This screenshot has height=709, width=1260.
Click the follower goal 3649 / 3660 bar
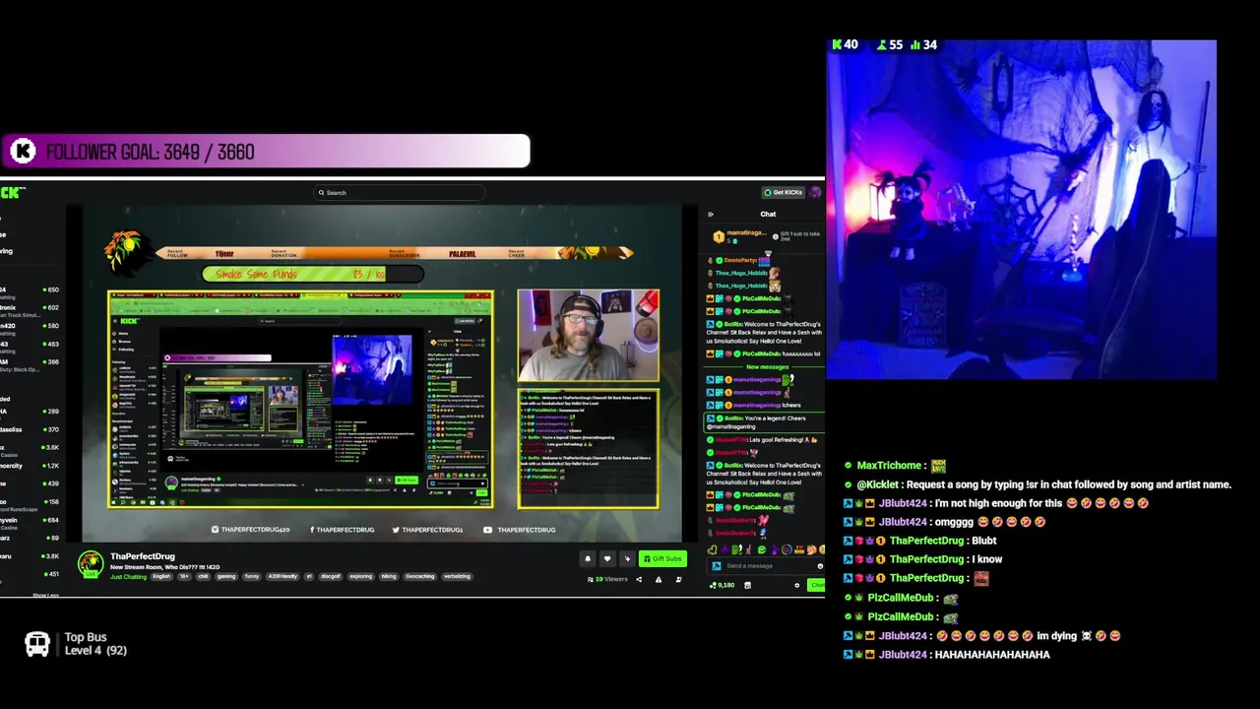[266, 151]
